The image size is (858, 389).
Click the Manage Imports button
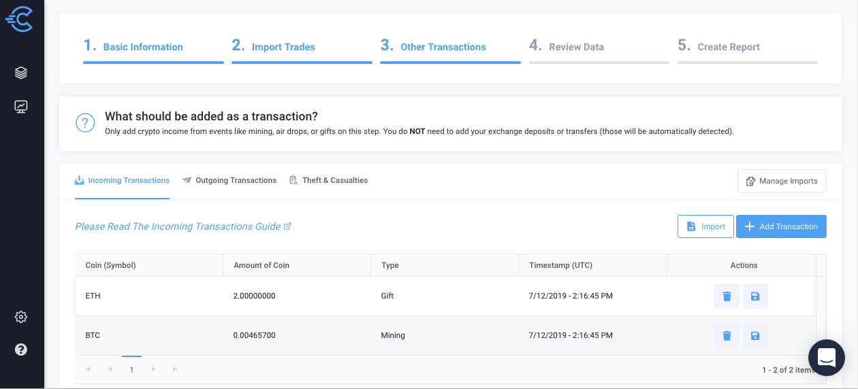point(782,182)
